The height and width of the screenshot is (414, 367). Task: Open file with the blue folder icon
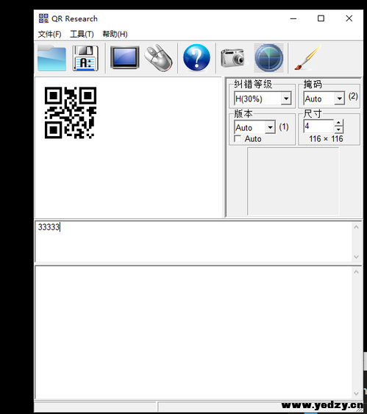51,58
